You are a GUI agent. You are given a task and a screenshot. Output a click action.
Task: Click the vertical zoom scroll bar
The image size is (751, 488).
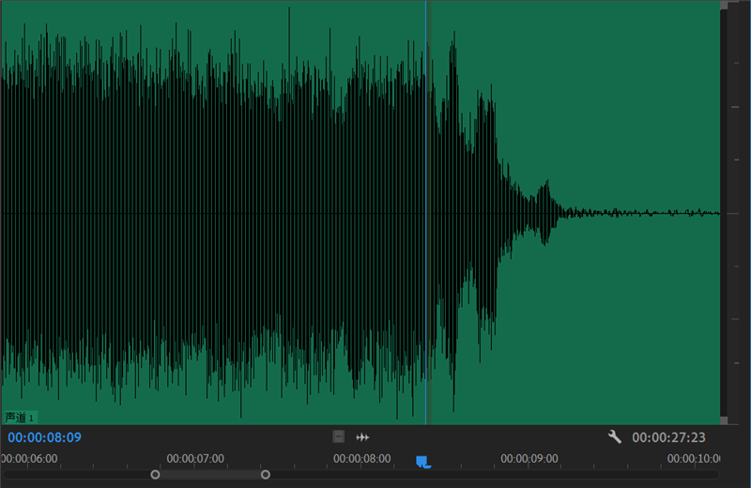tap(724, 213)
